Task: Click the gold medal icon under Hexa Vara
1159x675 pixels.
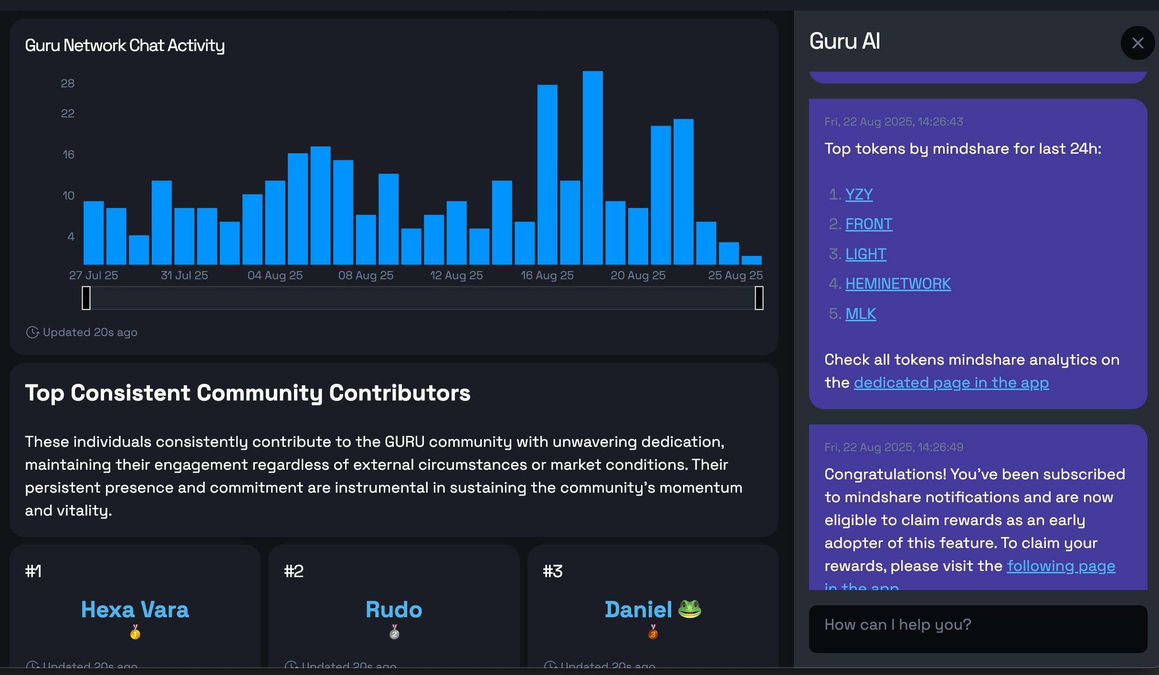Action: coord(135,632)
